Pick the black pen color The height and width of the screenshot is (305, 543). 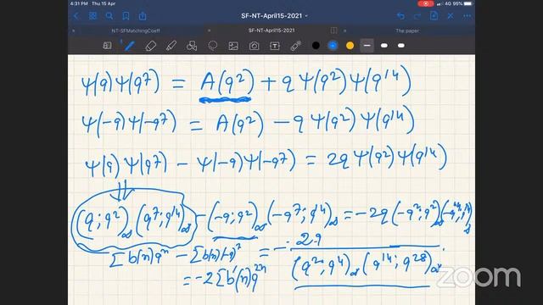click(x=316, y=45)
